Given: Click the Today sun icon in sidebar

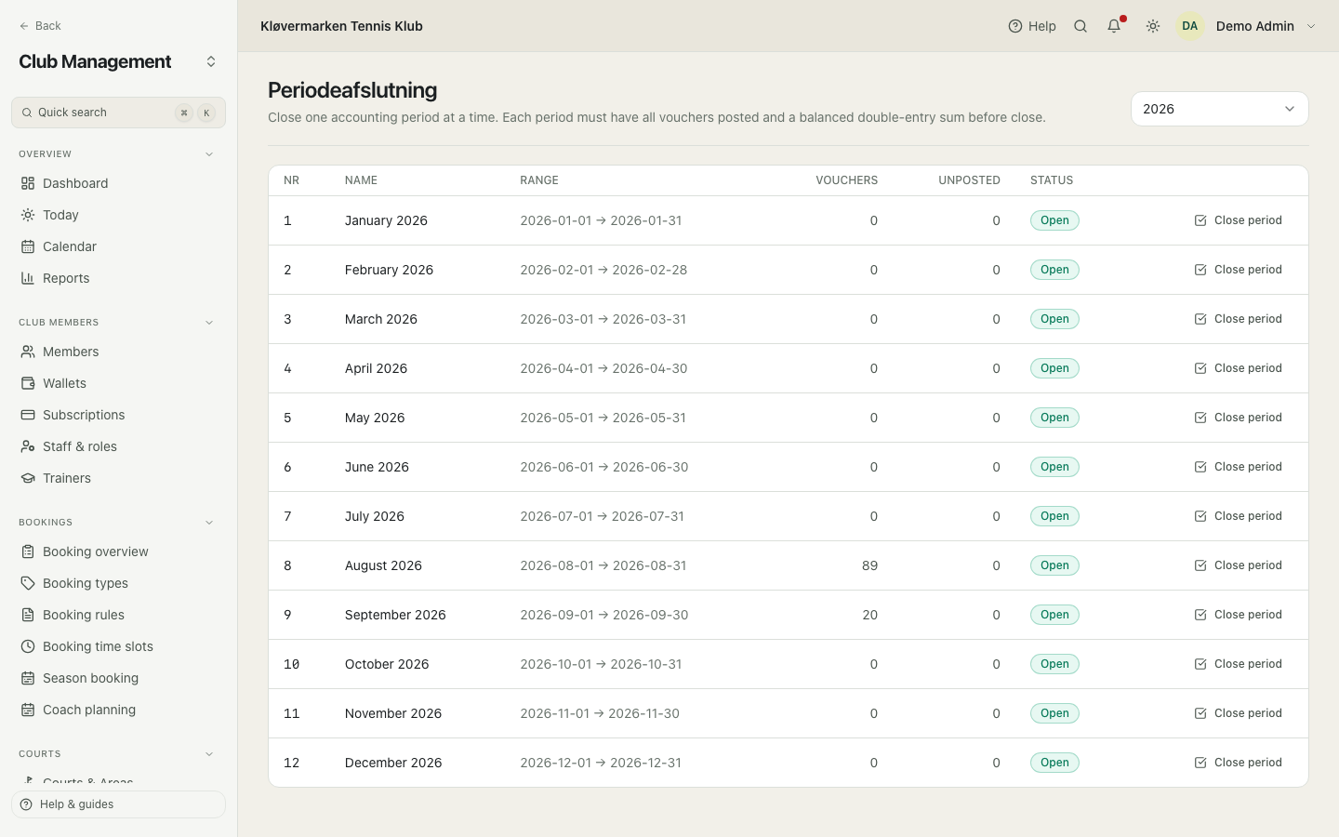Looking at the screenshot, I should 28,215.
